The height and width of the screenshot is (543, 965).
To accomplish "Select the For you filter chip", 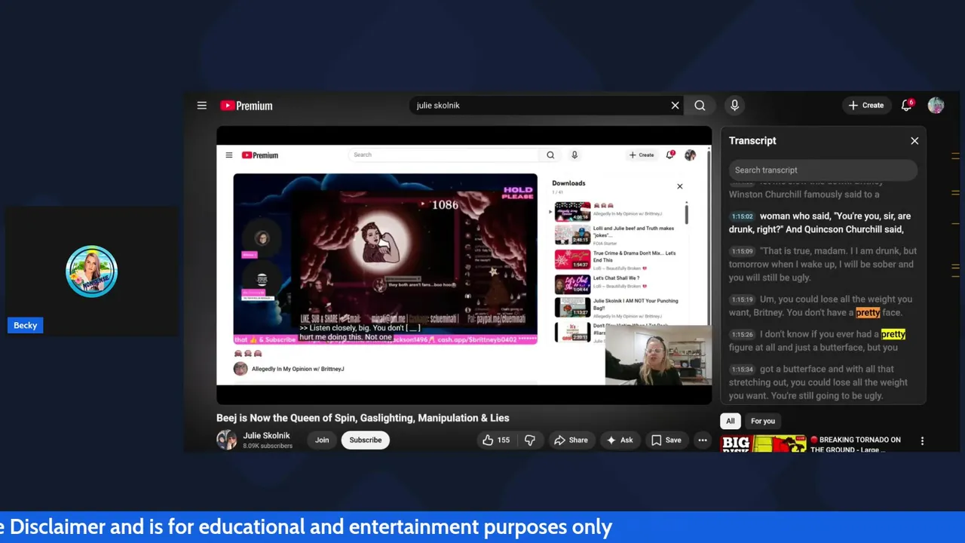I will tap(762, 421).
